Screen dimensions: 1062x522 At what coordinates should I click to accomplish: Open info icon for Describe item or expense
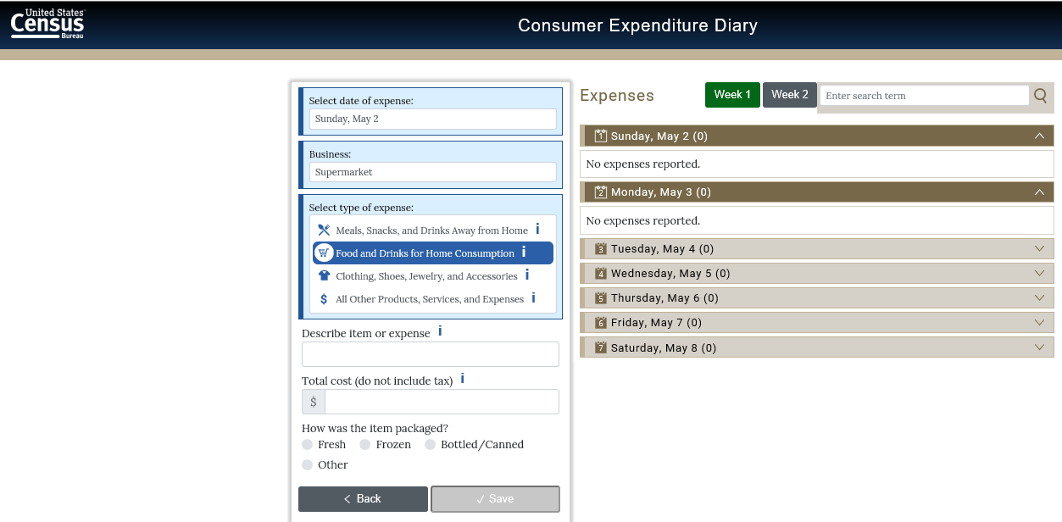pos(440,332)
